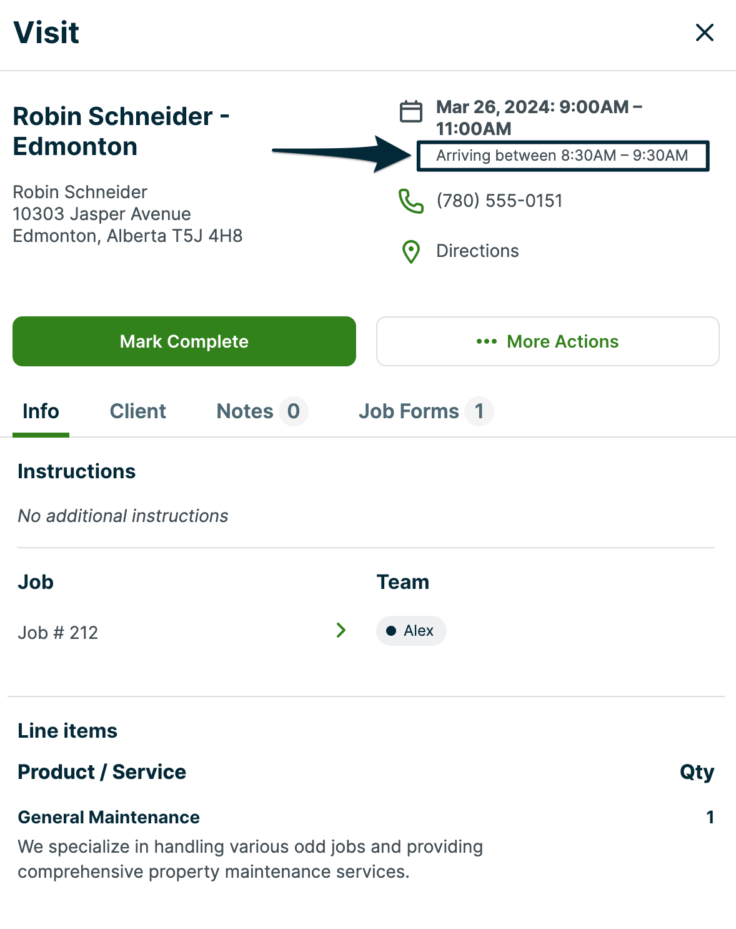This screenshot has height=929, width=736.
Task: Click the Job Forms count badge showing 1
Action: click(x=479, y=411)
